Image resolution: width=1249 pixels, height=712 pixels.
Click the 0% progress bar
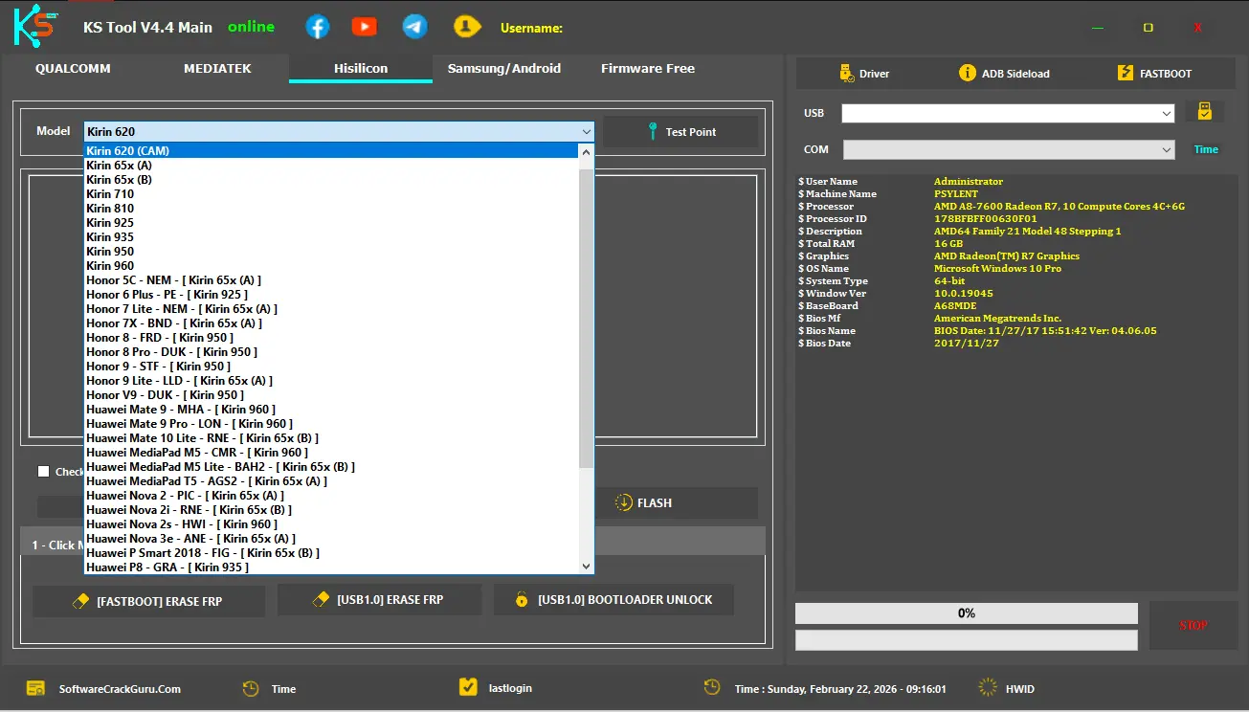967,613
